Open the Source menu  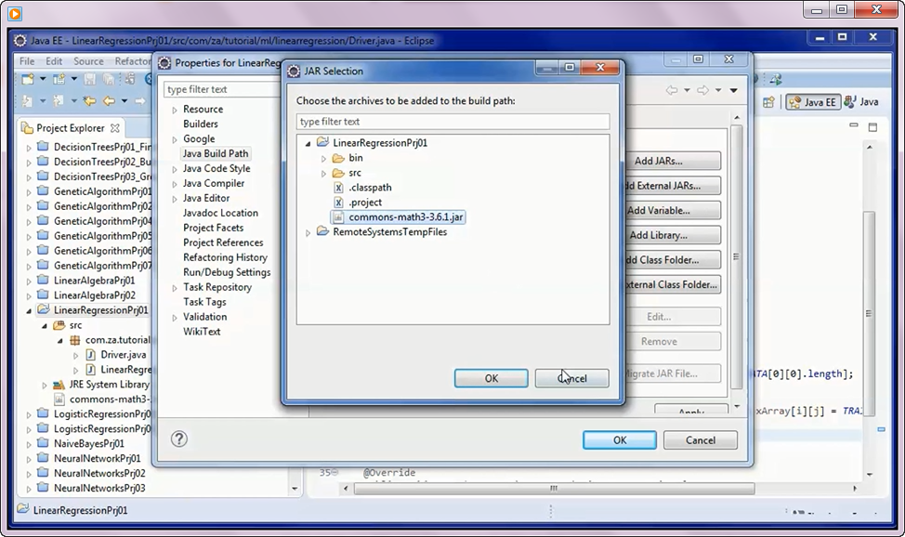[x=88, y=60]
